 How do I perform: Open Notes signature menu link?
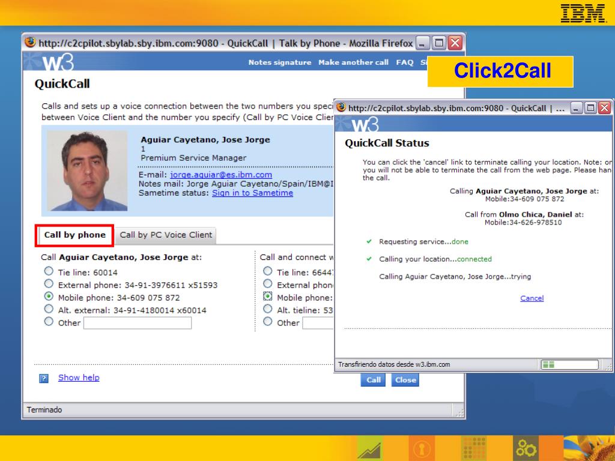(x=280, y=62)
